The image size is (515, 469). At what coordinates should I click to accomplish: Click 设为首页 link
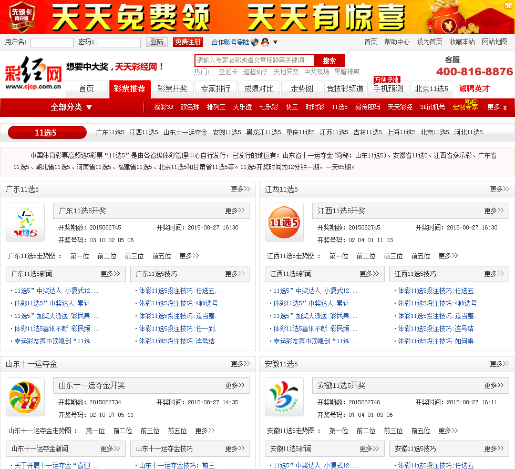point(429,42)
